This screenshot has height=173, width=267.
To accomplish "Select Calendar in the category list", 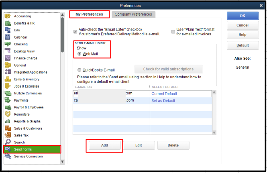I will coord(20,37).
